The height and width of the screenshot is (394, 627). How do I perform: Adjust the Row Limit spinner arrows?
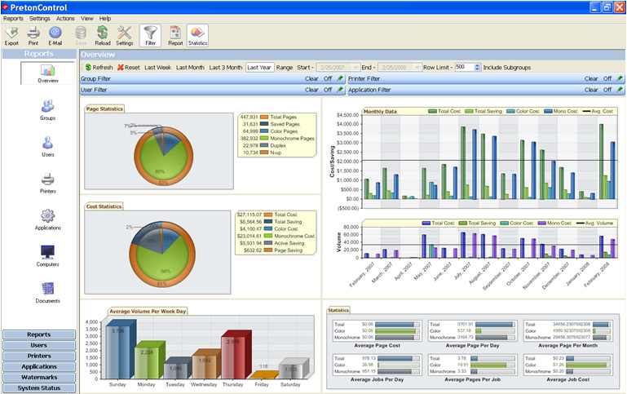[x=477, y=67]
